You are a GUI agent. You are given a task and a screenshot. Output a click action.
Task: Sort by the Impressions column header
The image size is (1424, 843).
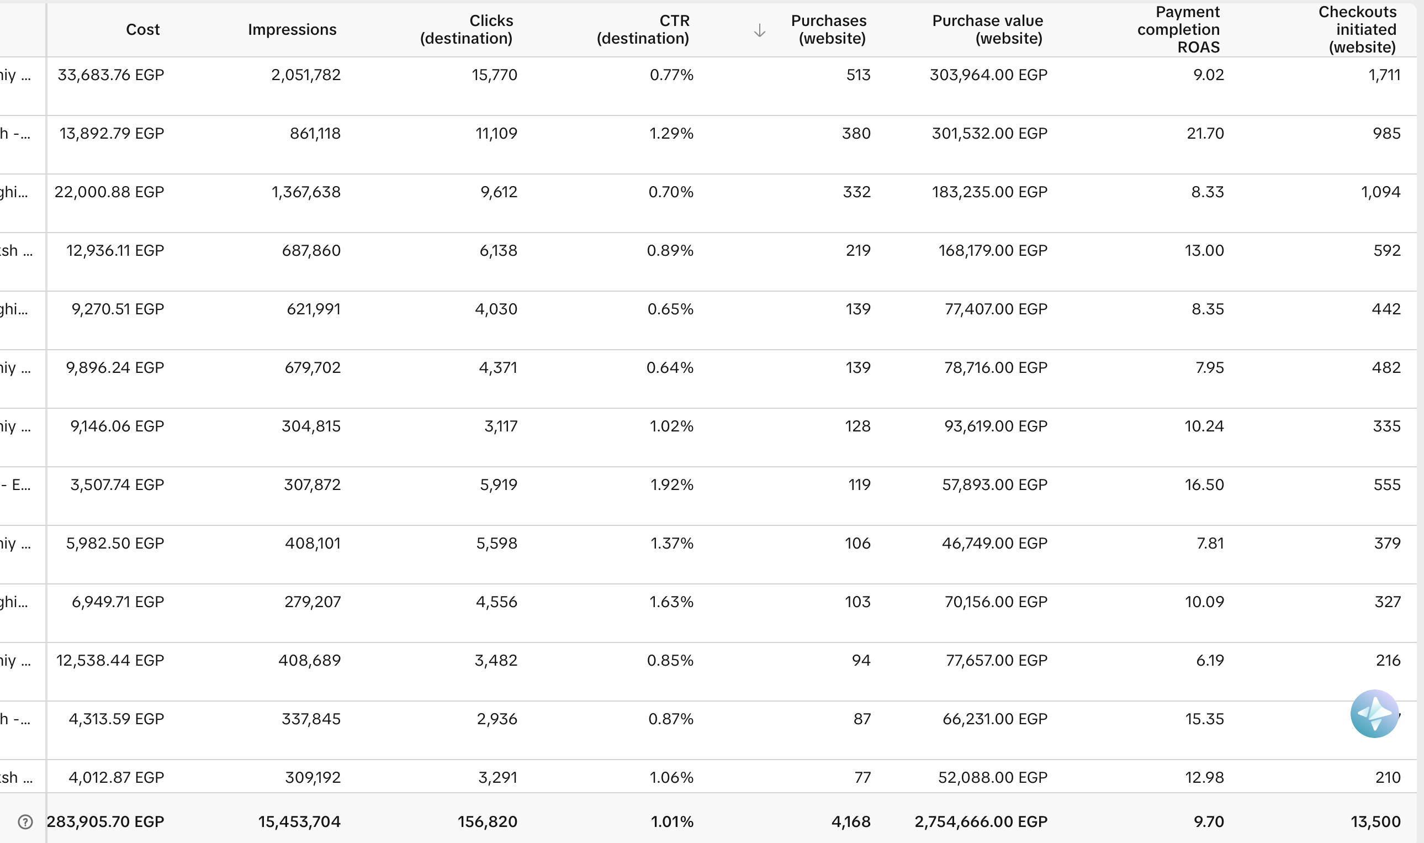pos(292,29)
